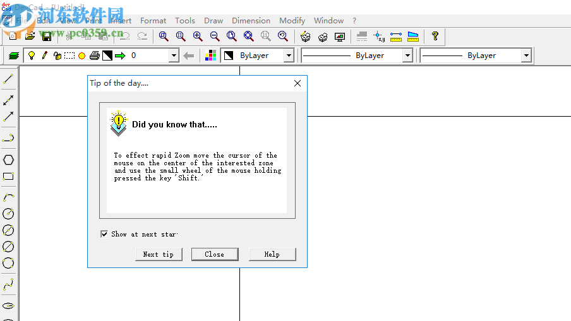Open the layers manager icon

(x=14, y=55)
